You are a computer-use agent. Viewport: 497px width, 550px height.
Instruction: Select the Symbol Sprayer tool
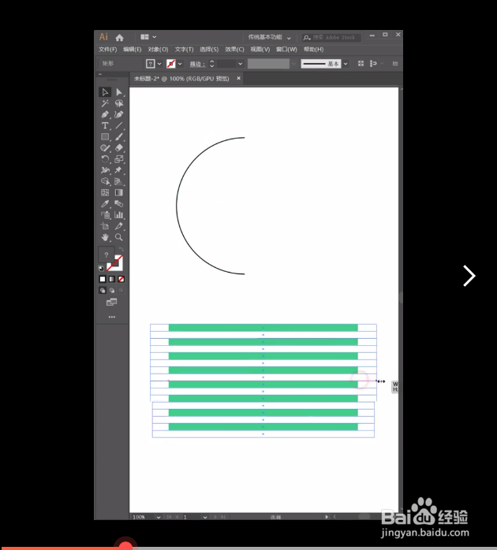click(x=105, y=215)
